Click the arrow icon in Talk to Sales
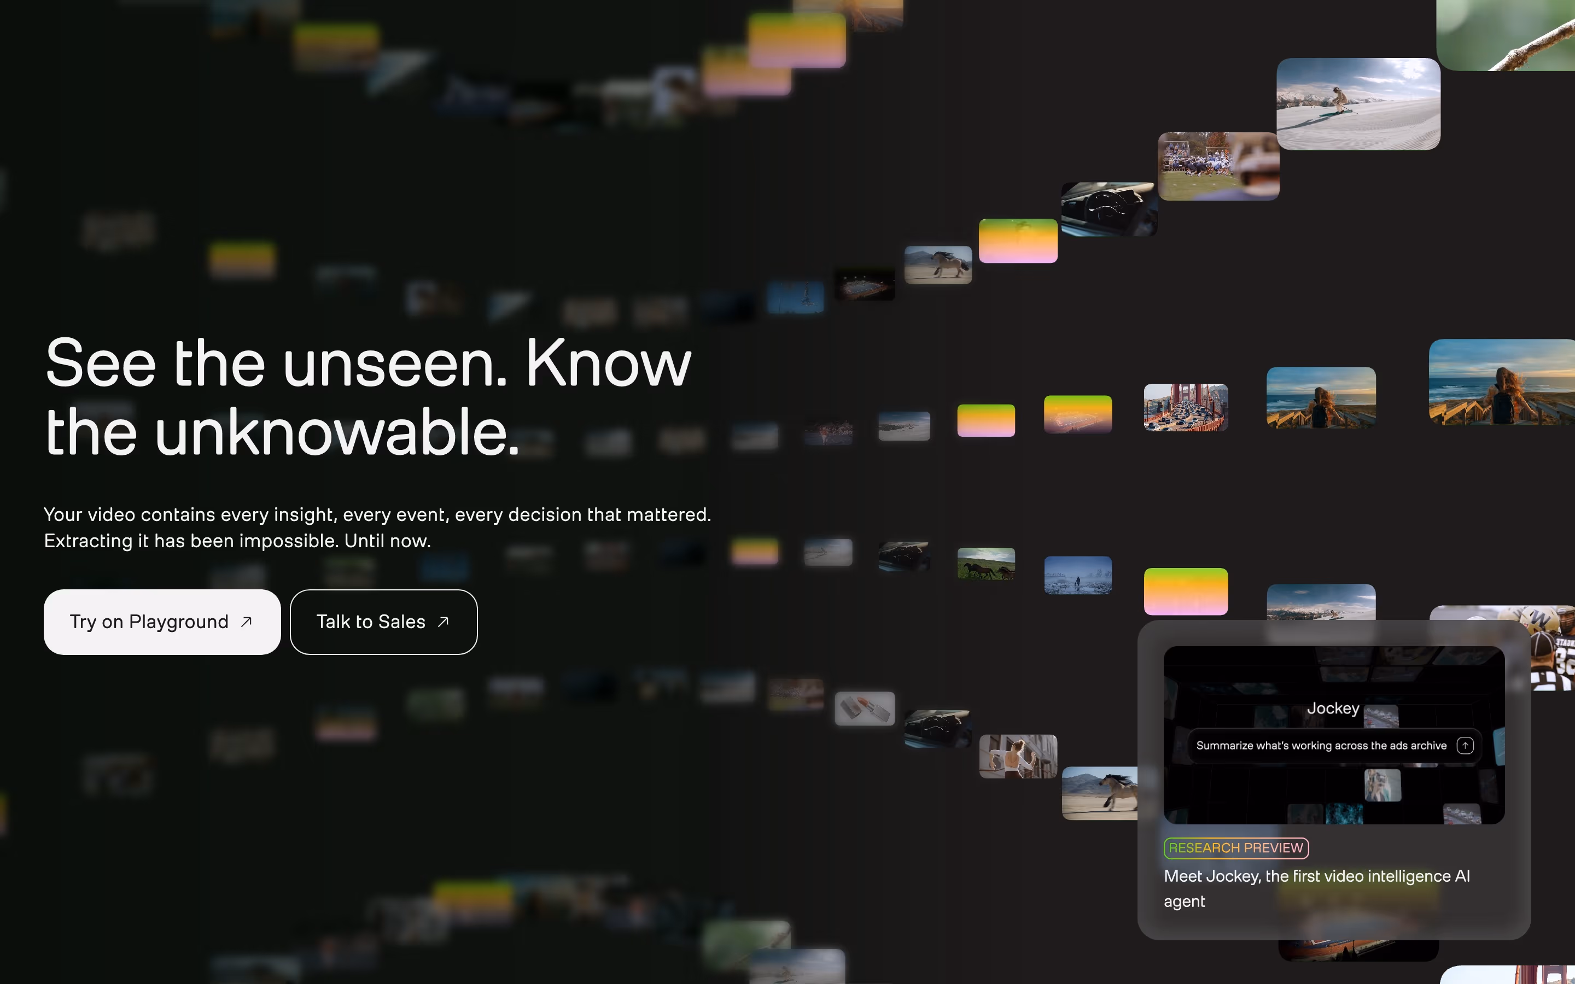Image resolution: width=1575 pixels, height=984 pixels. point(443,622)
